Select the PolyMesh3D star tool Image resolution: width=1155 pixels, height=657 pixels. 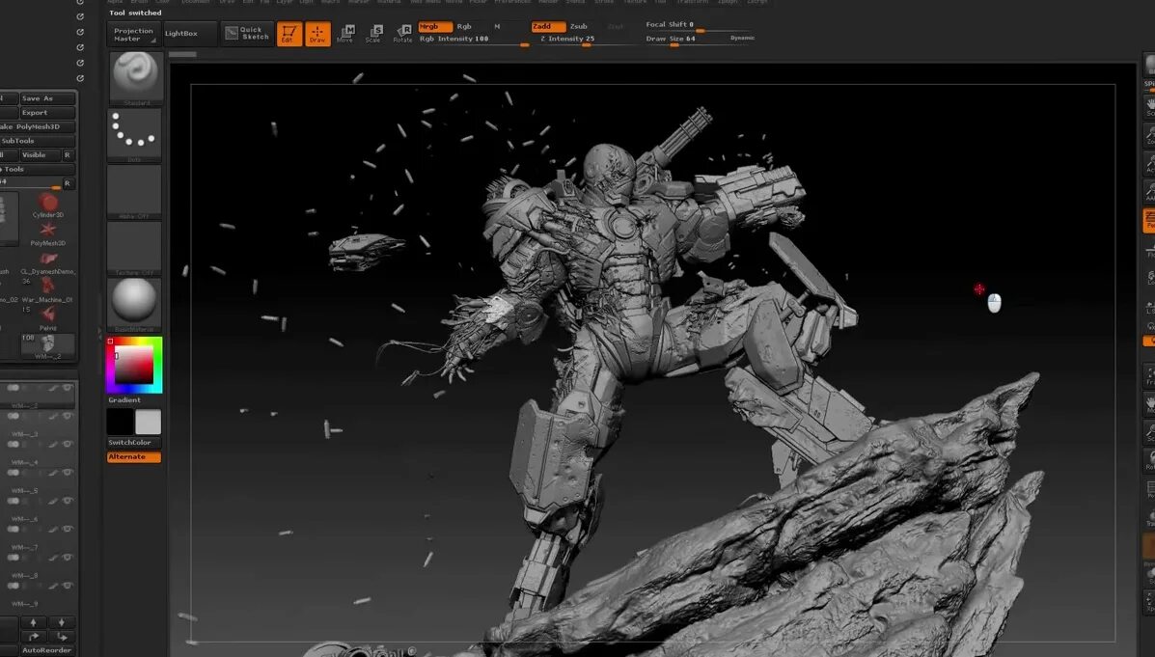(x=48, y=233)
